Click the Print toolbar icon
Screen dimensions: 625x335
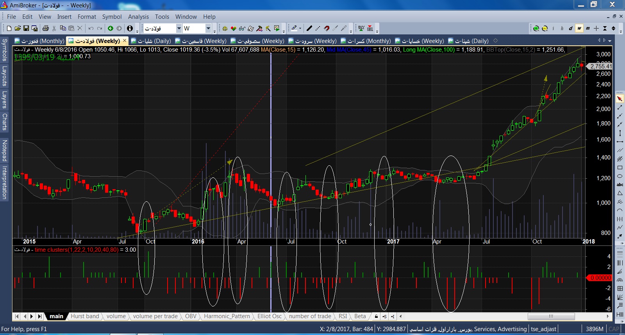46,28
